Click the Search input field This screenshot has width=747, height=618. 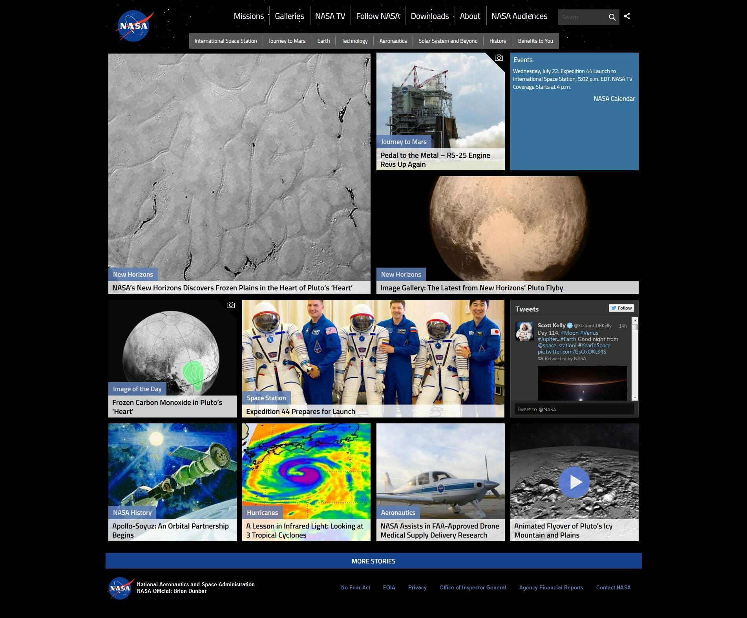point(582,17)
